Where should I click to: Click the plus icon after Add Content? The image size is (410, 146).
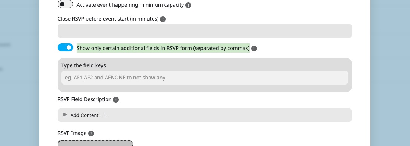click(104, 115)
